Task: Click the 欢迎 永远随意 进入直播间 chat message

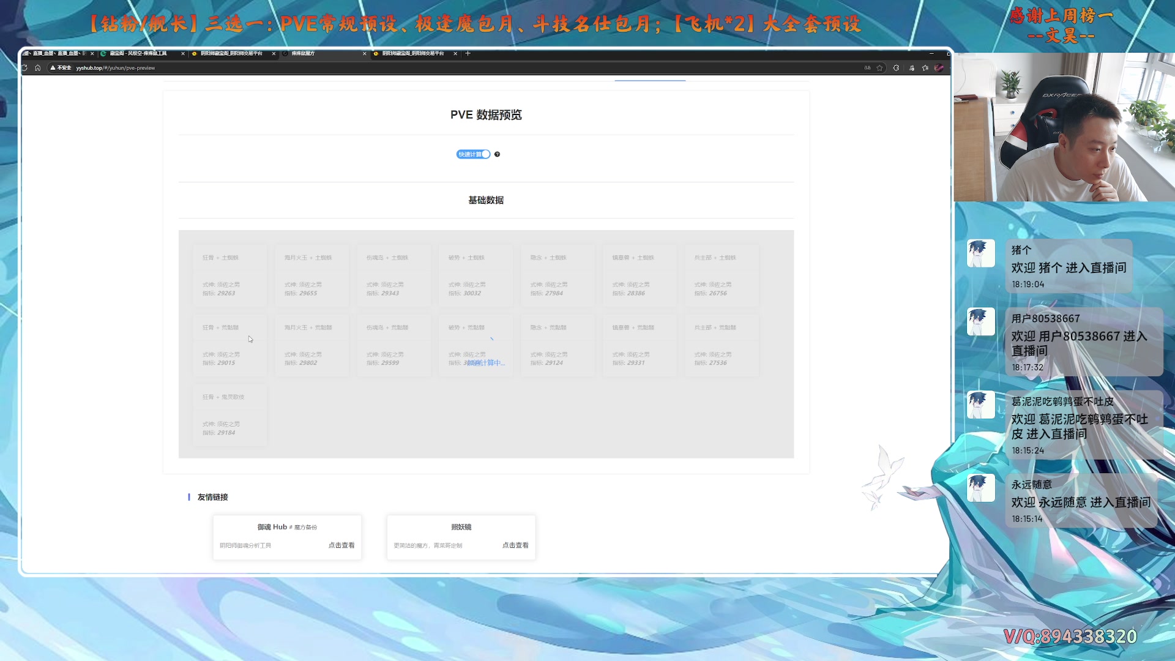Action: click(1081, 502)
